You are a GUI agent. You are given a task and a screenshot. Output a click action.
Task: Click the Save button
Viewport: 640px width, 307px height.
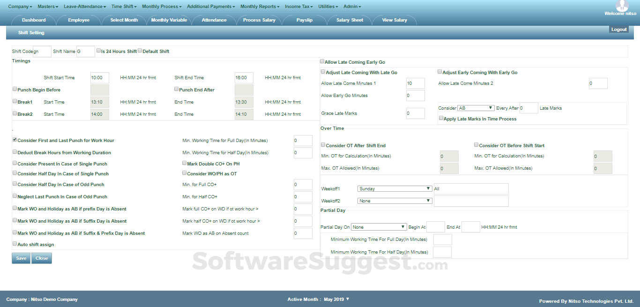21,258
